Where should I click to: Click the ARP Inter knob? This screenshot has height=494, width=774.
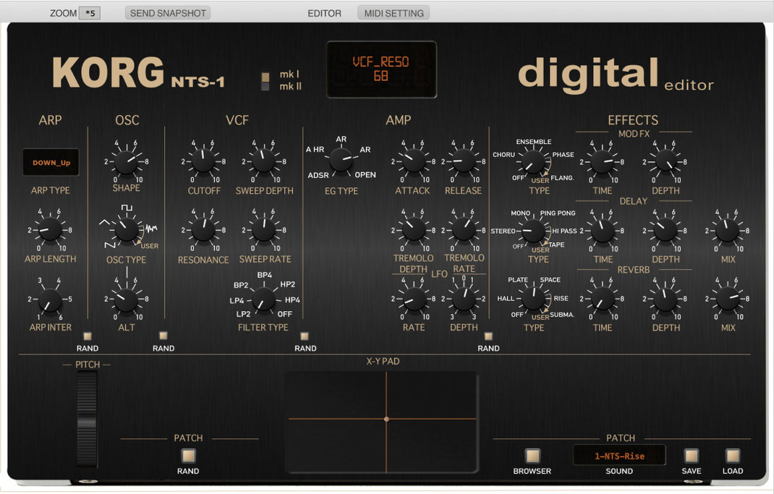(50, 299)
